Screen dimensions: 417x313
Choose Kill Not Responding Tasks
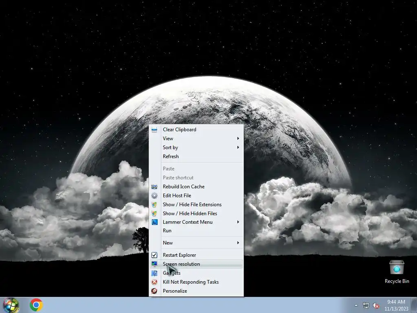[x=196, y=282]
